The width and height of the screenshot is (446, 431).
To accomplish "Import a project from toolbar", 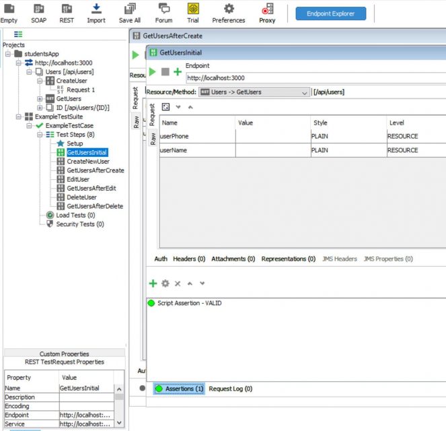I will [96, 13].
